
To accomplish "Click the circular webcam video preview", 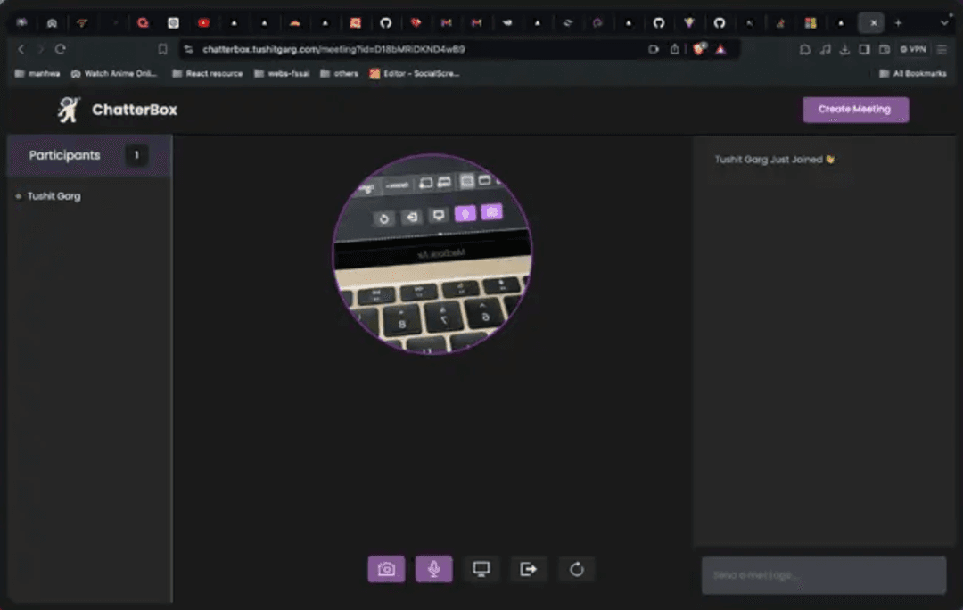I will tap(432, 254).
